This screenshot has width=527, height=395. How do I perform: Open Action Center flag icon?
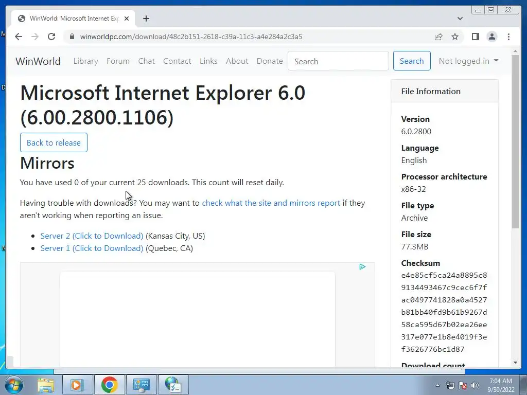463,385
